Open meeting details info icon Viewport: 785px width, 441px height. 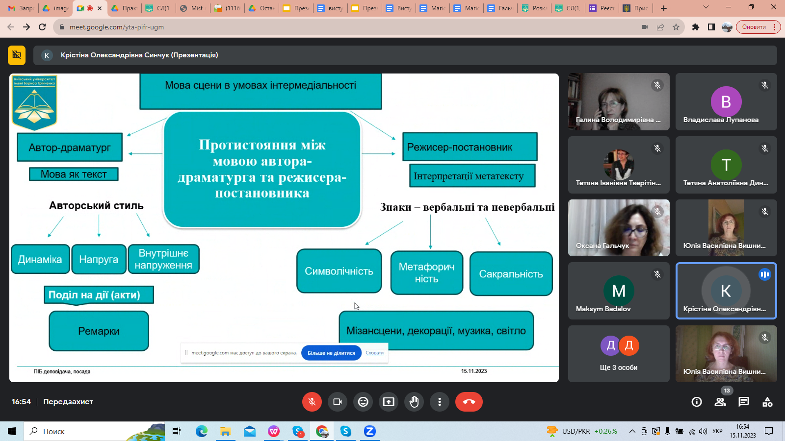click(697, 402)
